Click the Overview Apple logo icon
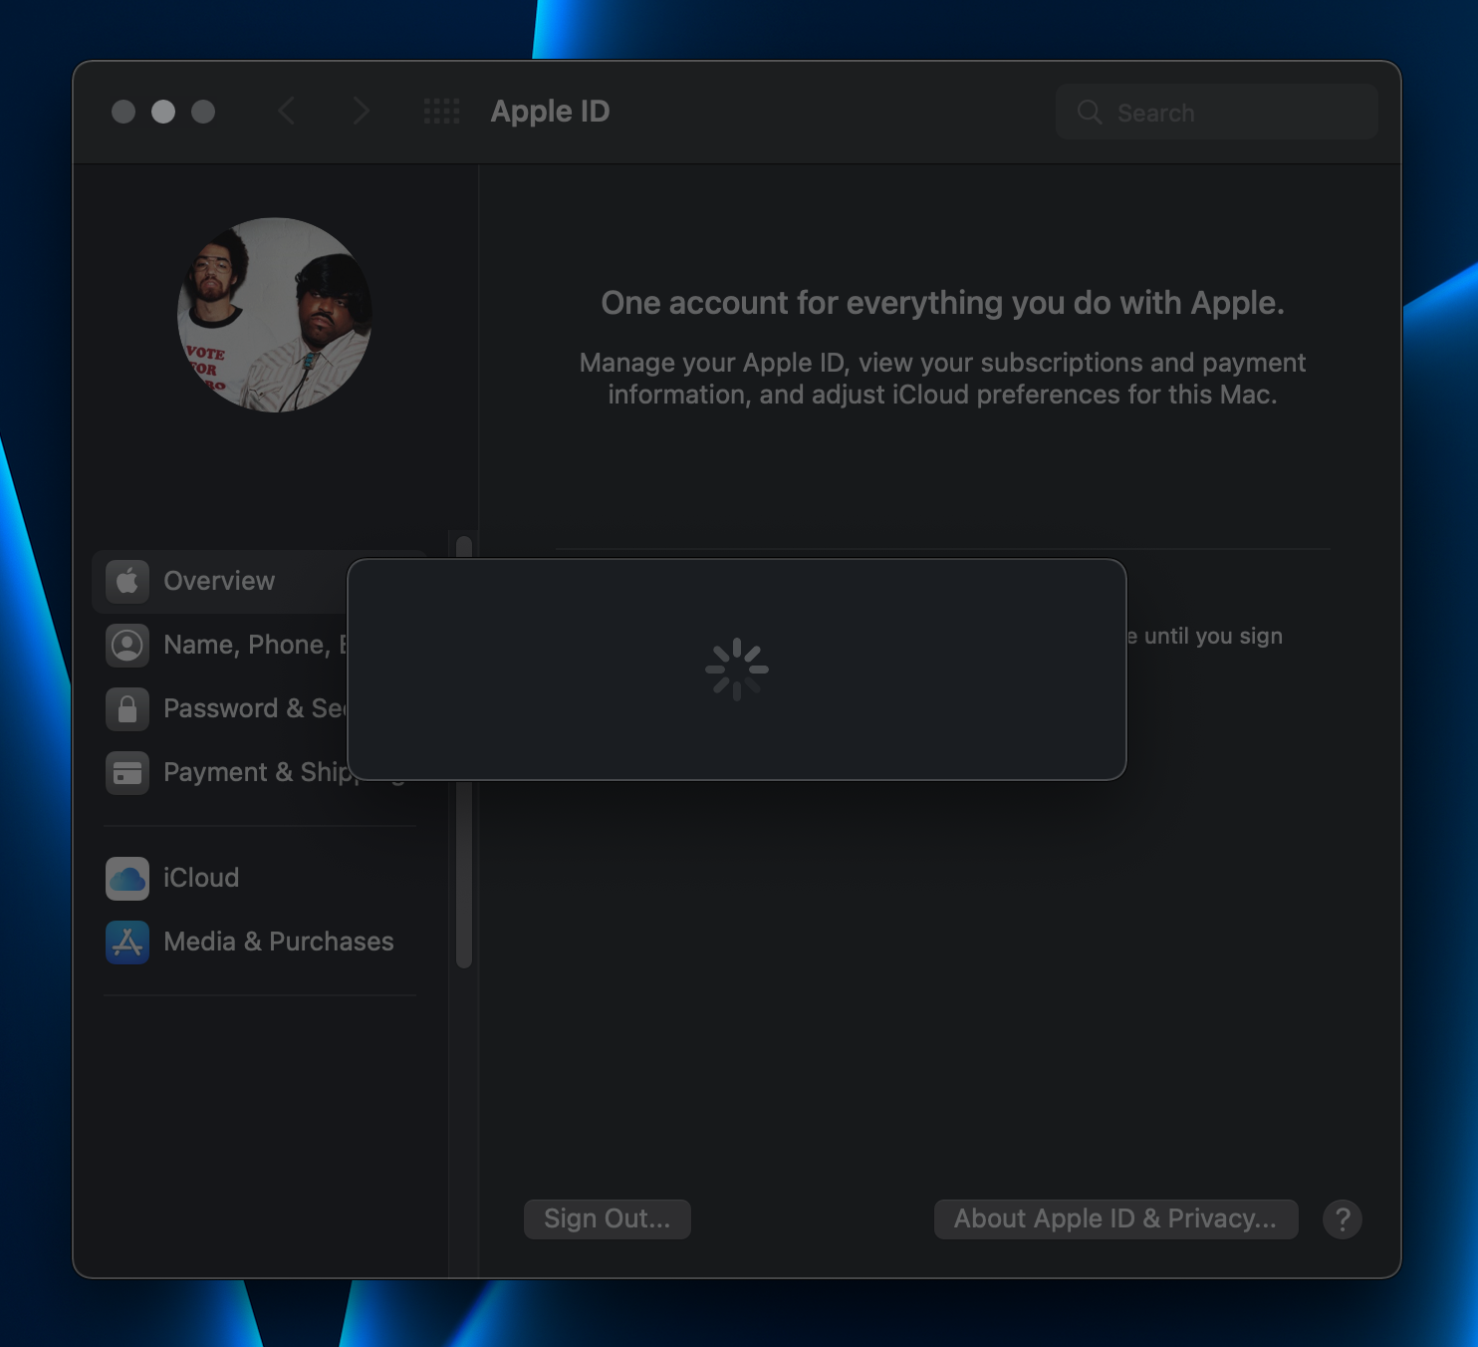This screenshot has height=1347, width=1478. pos(127,581)
